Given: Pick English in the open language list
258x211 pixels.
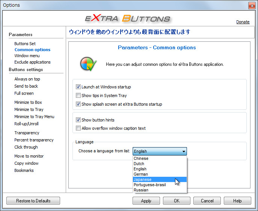Looking at the screenshot, I should (160, 169).
